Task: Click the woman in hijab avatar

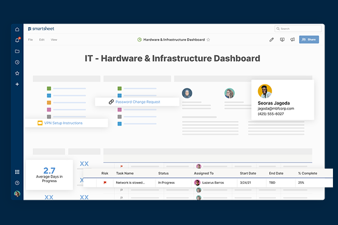Action: pyautogui.click(x=187, y=93)
